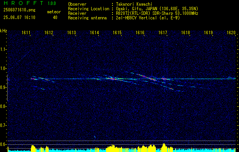The width and height of the screenshot is (239, 152).
Task: Click the 1613 time axis marker
Action: (x=71, y=32)
